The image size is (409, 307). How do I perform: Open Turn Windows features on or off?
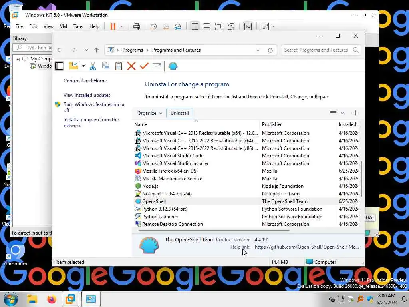tap(94, 107)
